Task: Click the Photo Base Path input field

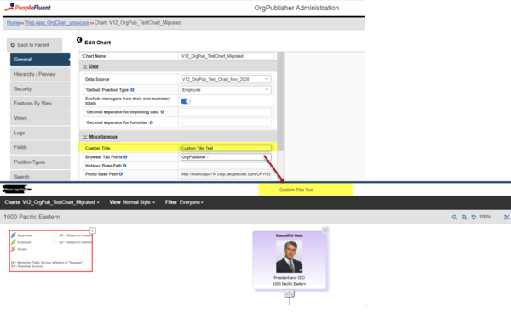Action: (x=226, y=174)
